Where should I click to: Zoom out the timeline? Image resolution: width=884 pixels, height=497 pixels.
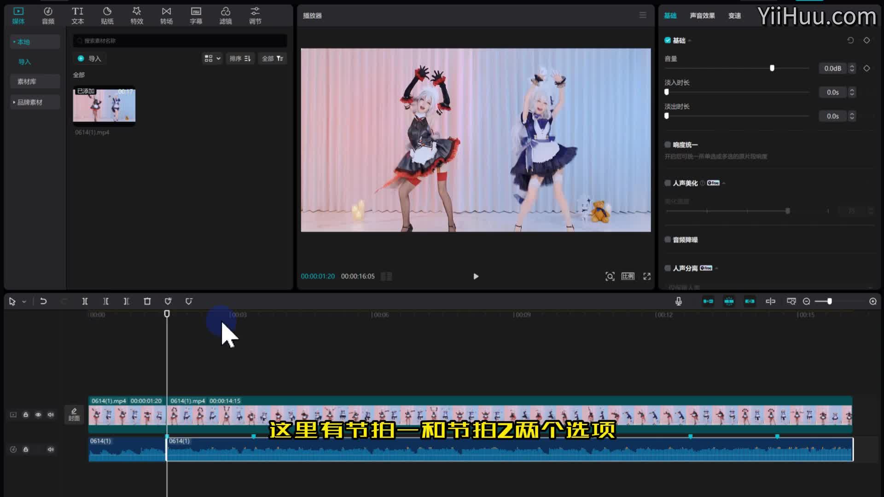[x=806, y=301]
